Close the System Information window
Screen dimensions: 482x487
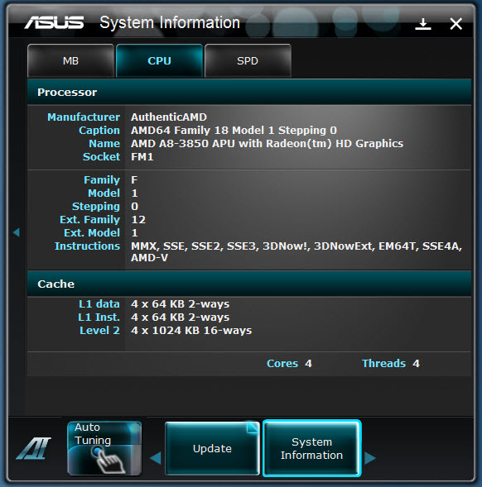(x=455, y=24)
